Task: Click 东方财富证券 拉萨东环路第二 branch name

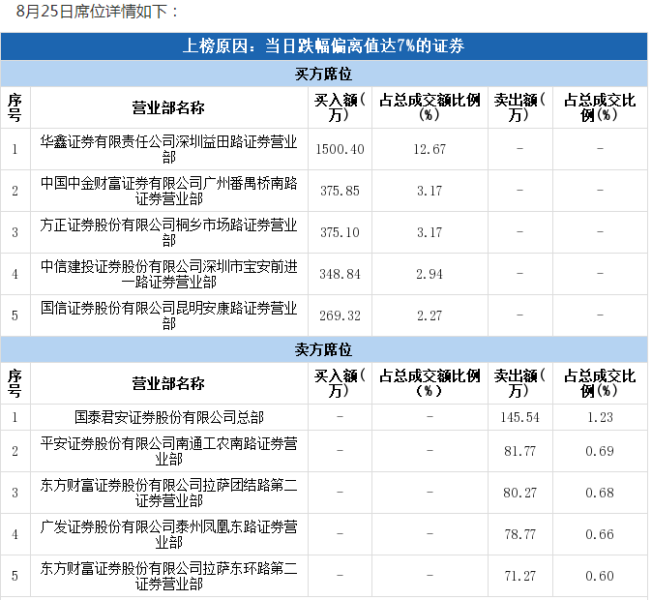Action: coord(169,576)
